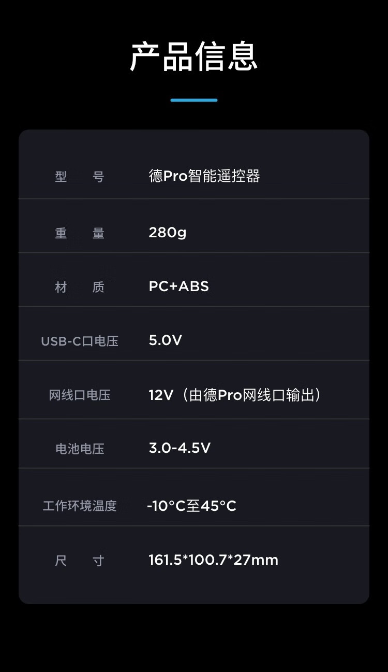Click the USB-C口电压 label
The width and height of the screenshot is (388, 672).
(80, 341)
